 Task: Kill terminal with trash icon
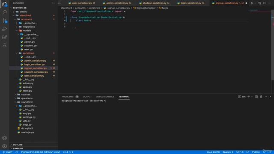coord(261,97)
